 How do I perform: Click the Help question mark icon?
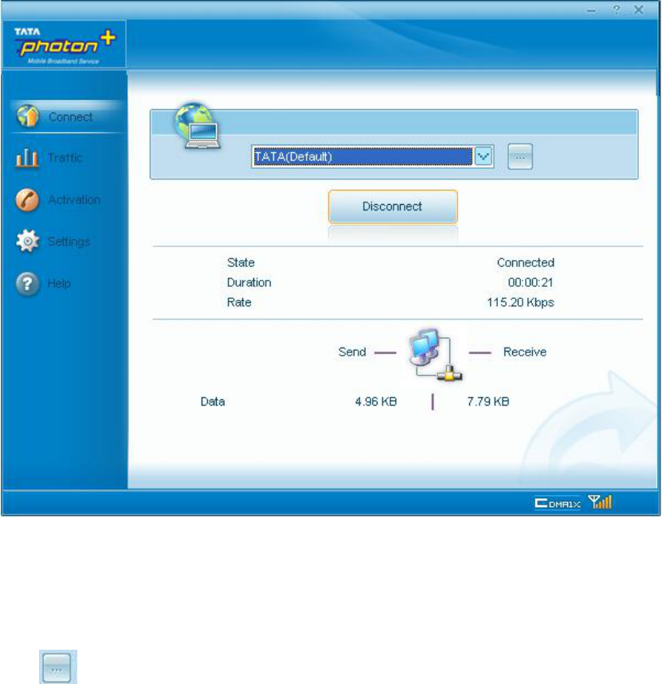click(x=27, y=283)
